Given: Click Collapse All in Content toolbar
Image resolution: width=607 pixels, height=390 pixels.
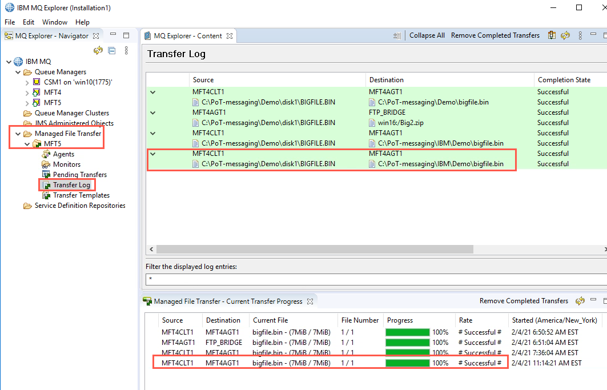Looking at the screenshot, I should (x=427, y=35).
